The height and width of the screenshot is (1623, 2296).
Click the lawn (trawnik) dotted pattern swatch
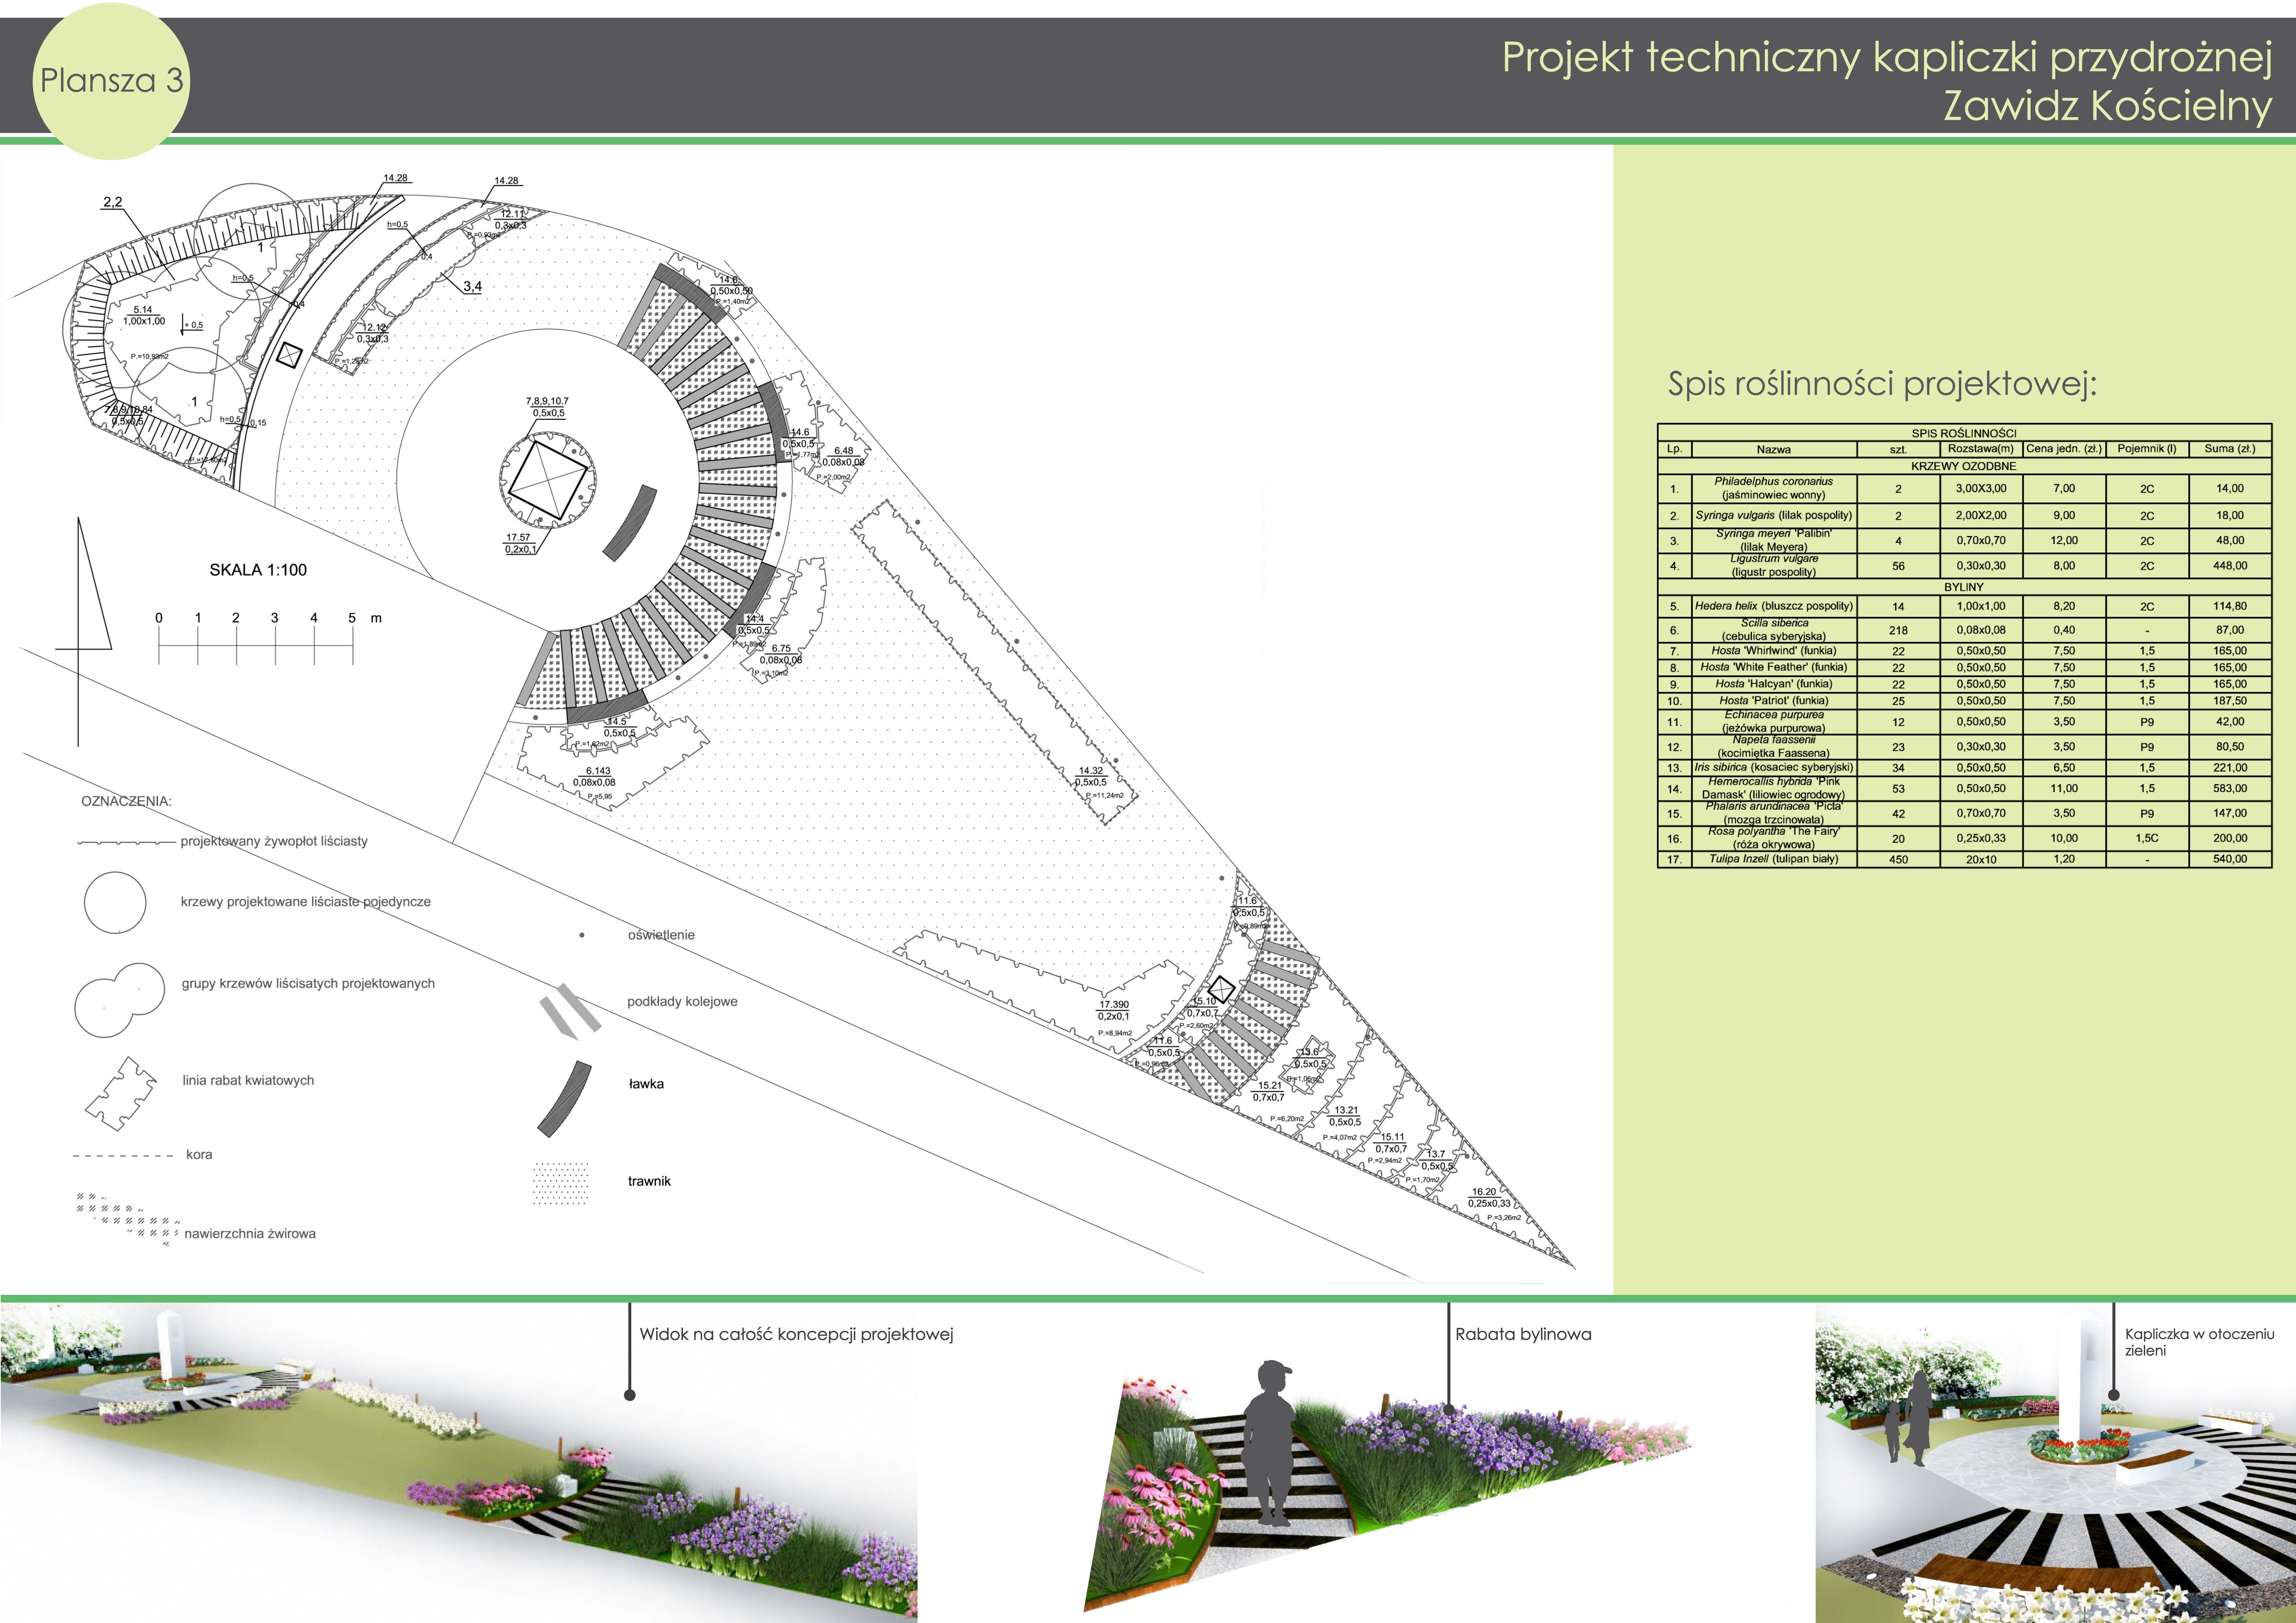(561, 1183)
